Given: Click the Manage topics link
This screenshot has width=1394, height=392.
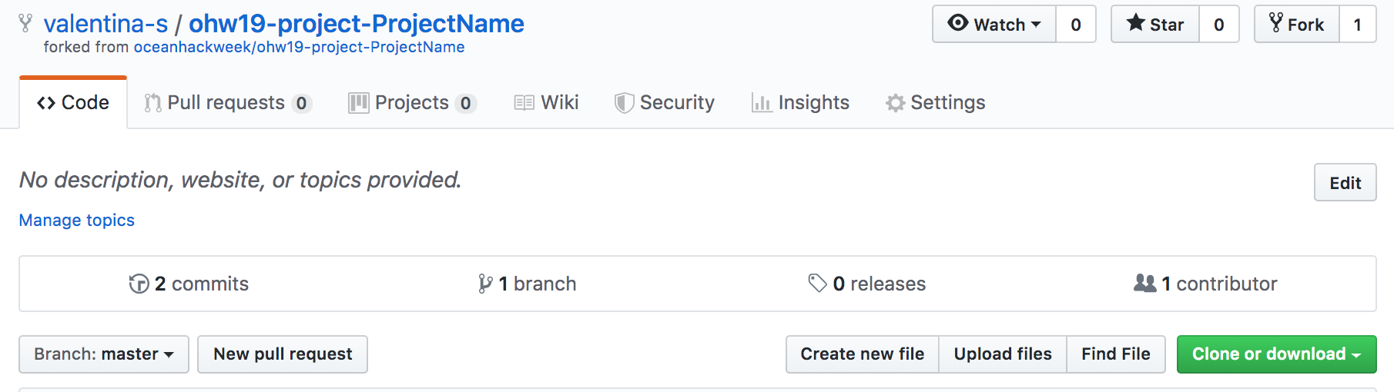Looking at the screenshot, I should pyautogui.click(x=77, y=221).
